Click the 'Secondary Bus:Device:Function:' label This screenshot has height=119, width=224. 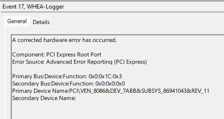click(53, 84)
